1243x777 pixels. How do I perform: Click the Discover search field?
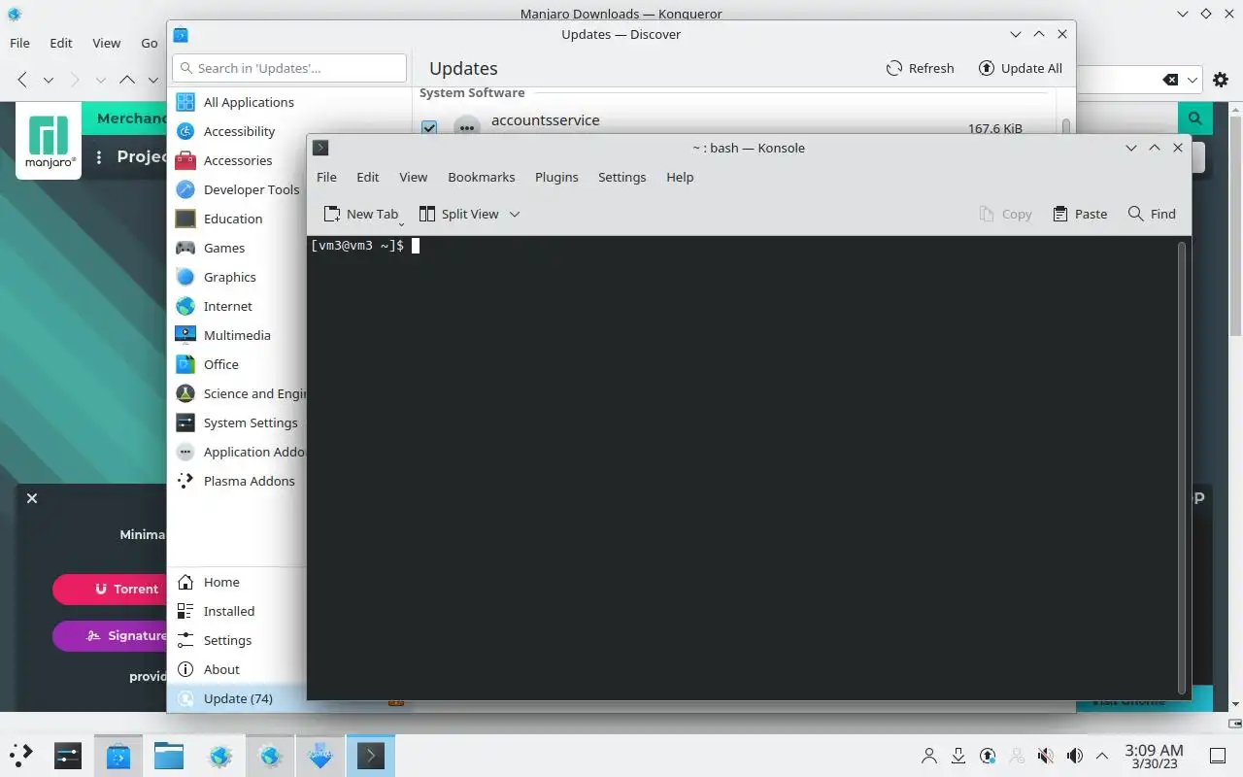[289, 68]
